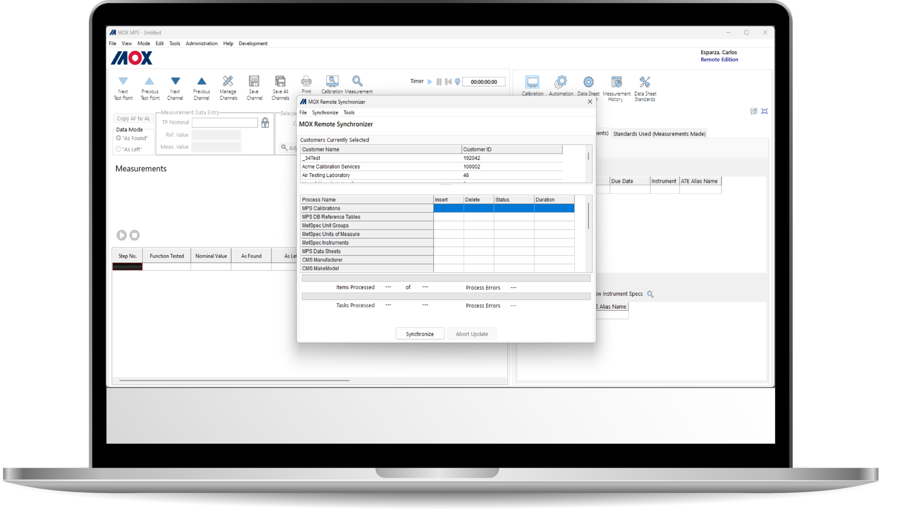
Task: Open the Measurement History panel icon
Action: click(616, 82)
